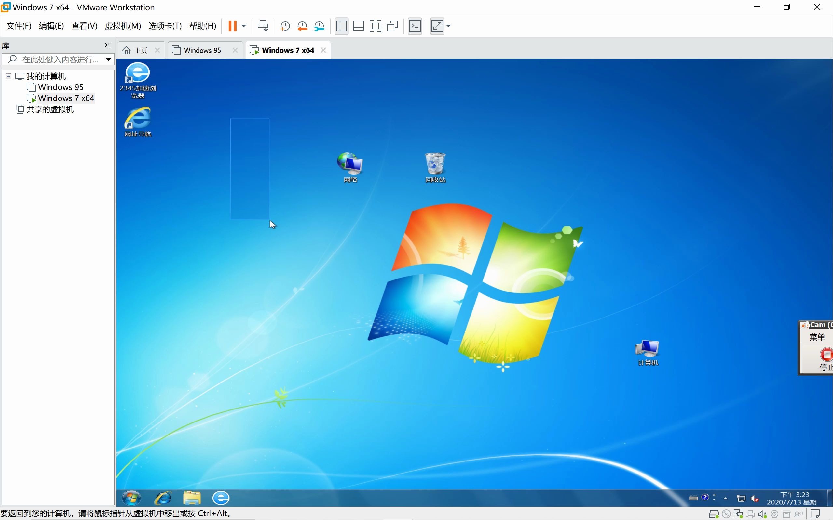The image size is (833, 520).
Task: Toggle the thumbnail bar view
Action: pyautogui.click(x=358, y=26)
